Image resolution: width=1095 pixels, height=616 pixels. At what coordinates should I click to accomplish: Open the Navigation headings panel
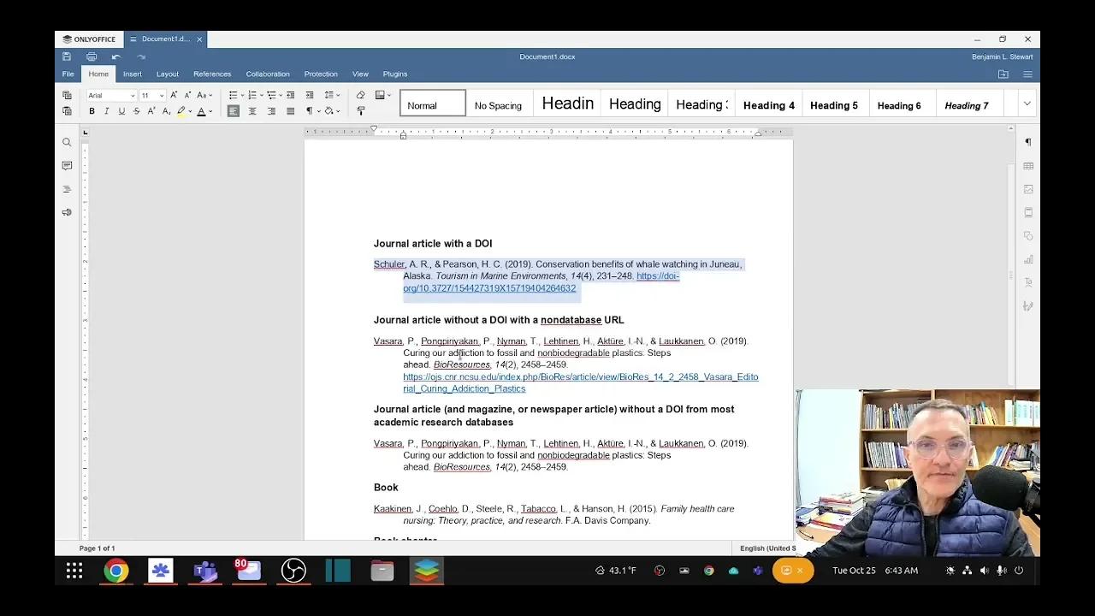point(67,188)
